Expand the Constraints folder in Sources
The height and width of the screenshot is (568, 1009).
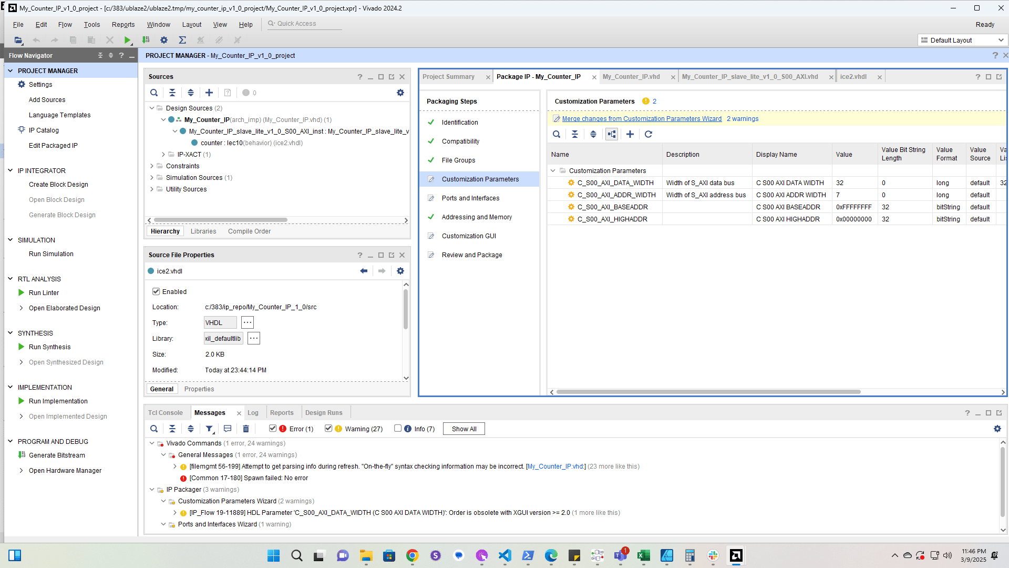[x=152, y=166]
